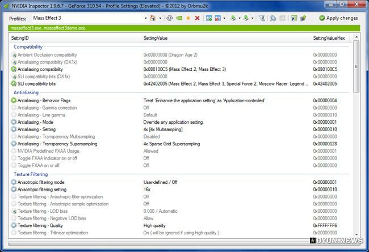Select Toggle FXAA on or off row
The height and width of the screenshot is (252, 369).
(181, 166)
